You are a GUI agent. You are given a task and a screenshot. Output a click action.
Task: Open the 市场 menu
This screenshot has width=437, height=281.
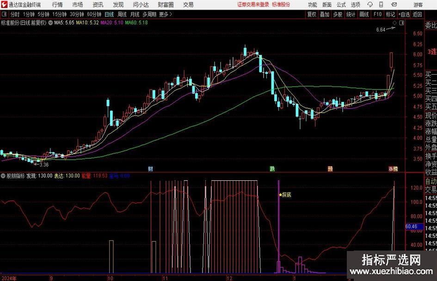pos(78,5)
